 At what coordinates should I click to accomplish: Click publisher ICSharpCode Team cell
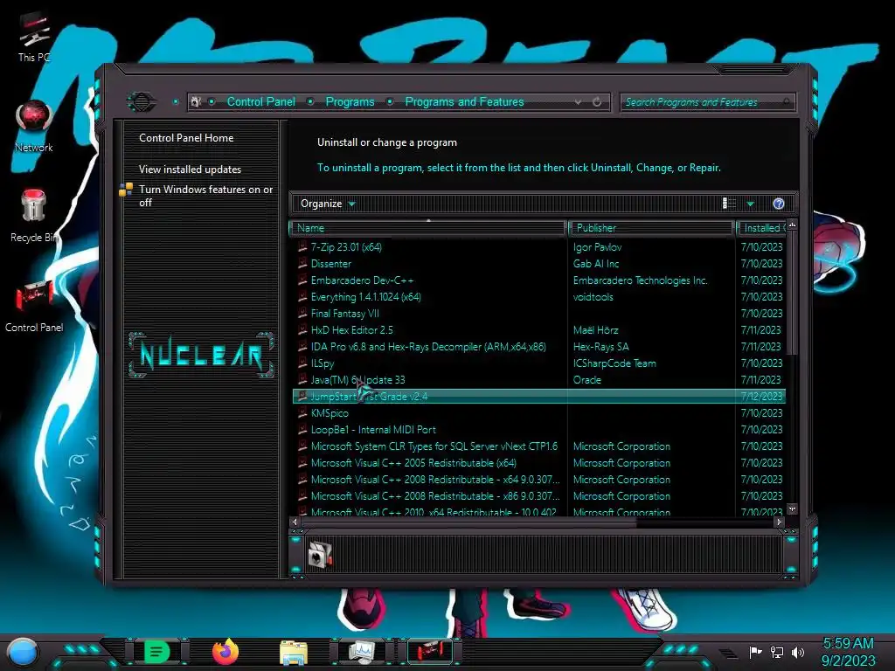[614, 363]
